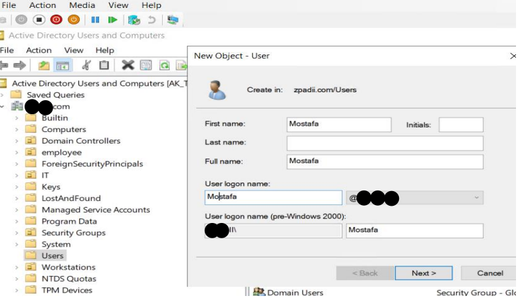Click the Checkpoint icon in VM toolbar
Screen dimensions: 518x298
pyautogui.click(x=134, y=20)
